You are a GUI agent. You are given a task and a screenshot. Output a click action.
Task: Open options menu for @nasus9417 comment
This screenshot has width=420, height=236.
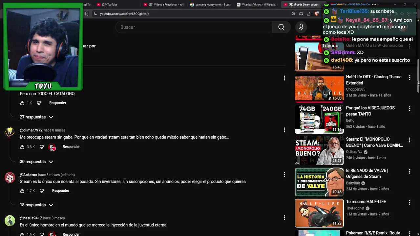point(284,218)
